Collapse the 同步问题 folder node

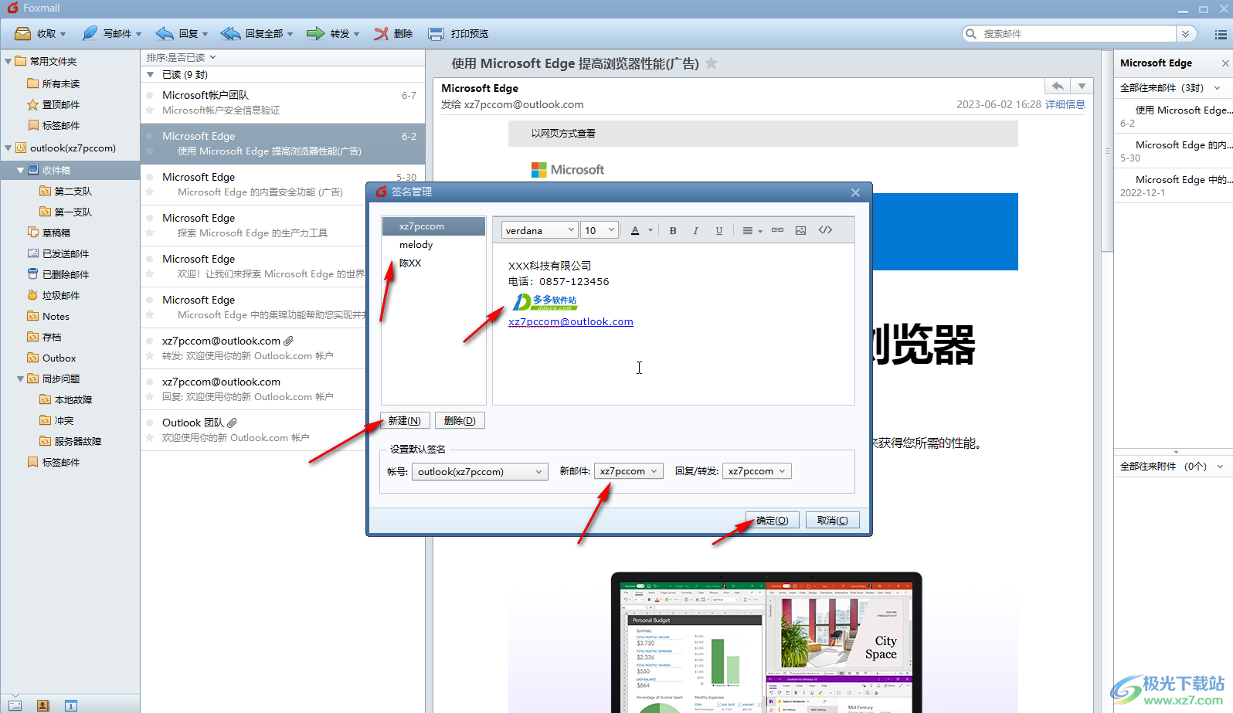click(x=20, y=379)
